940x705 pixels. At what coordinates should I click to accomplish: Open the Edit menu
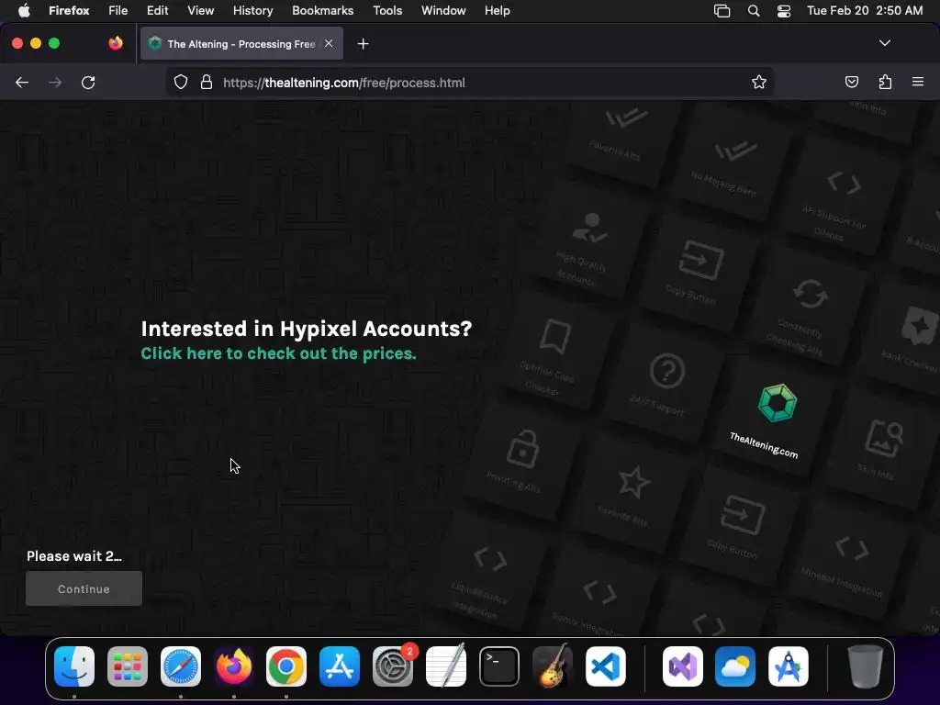pyautogui.click(x=158, y=10)
